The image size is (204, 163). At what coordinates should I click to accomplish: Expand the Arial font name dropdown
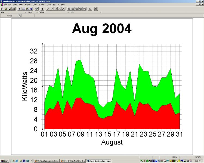26,12
